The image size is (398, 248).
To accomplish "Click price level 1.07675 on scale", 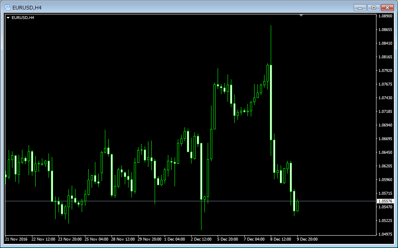I will pos(385,84).
